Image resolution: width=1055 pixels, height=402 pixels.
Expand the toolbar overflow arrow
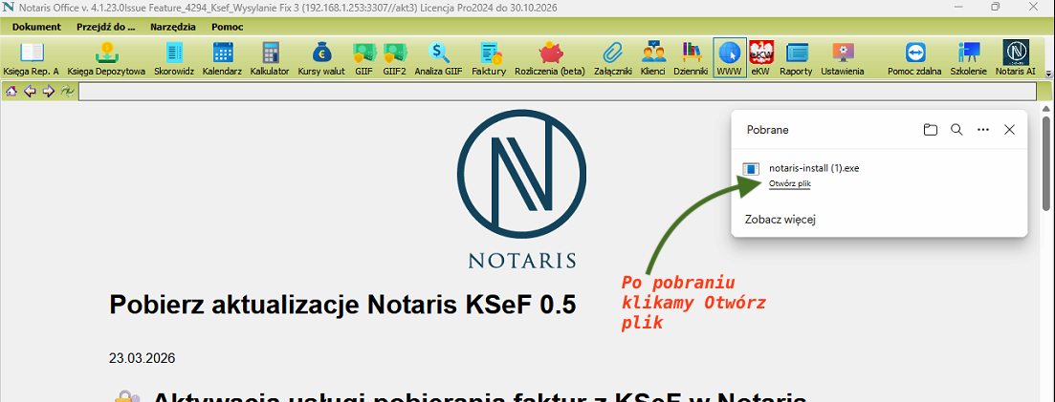coord(1048,73)
